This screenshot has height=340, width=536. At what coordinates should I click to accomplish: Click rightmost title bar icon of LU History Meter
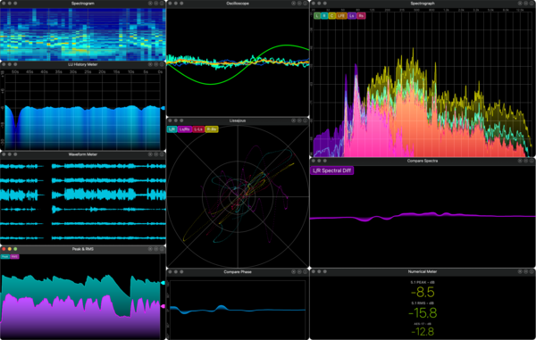pos(162,64)
